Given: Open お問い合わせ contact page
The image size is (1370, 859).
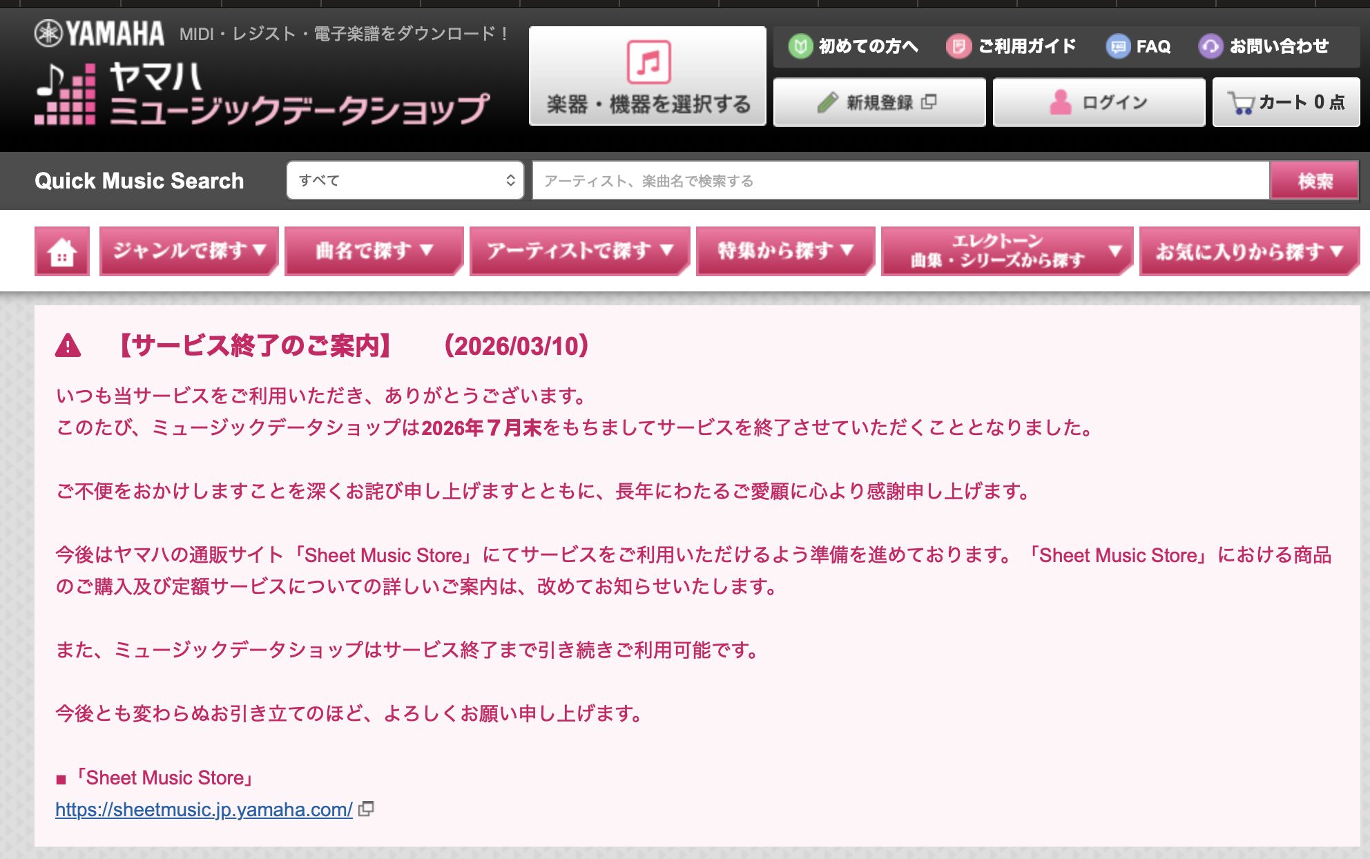Looking at the screenshot, I should (x=1264, y=46).
